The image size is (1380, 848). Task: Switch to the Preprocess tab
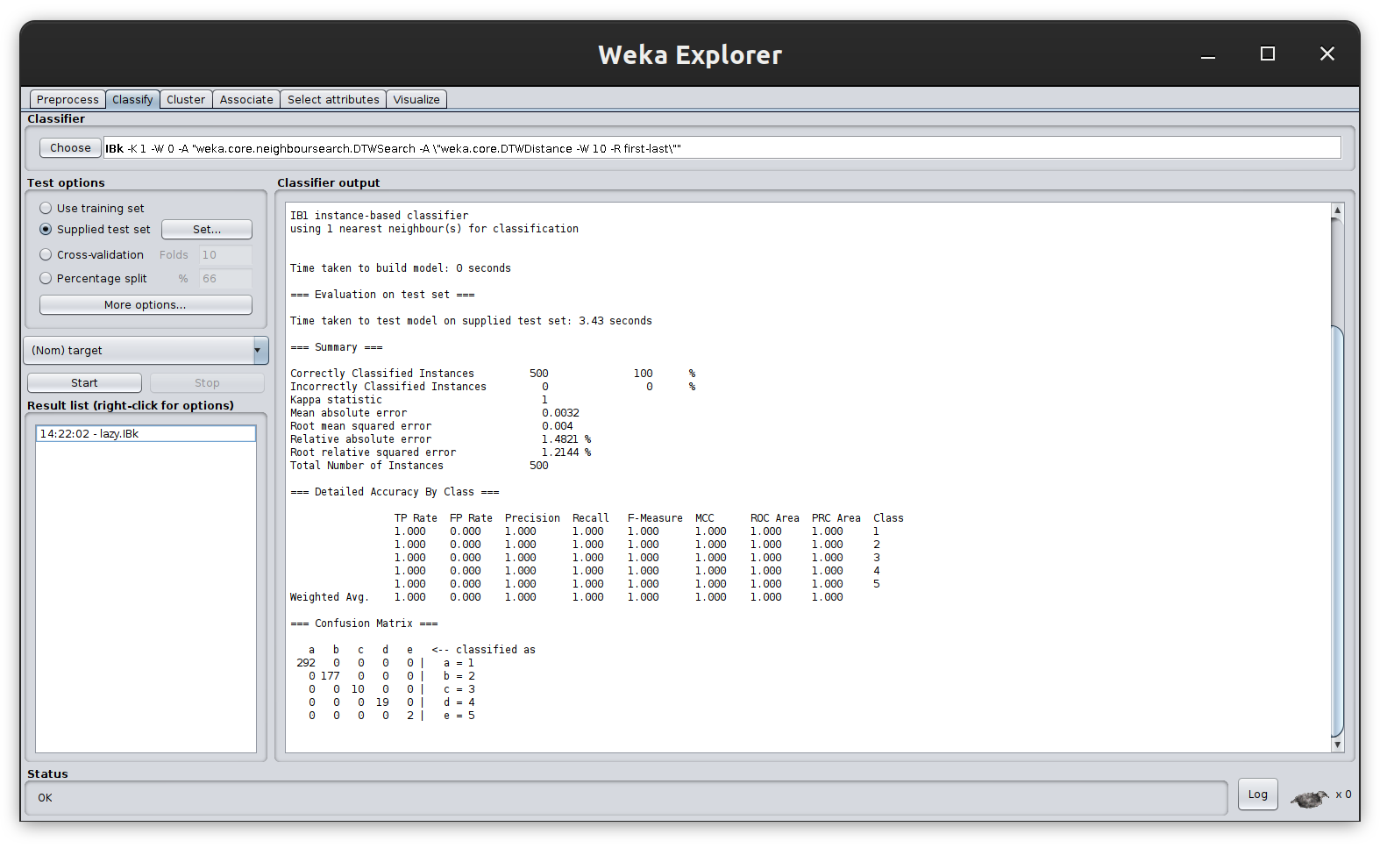[x=68, y=99]
